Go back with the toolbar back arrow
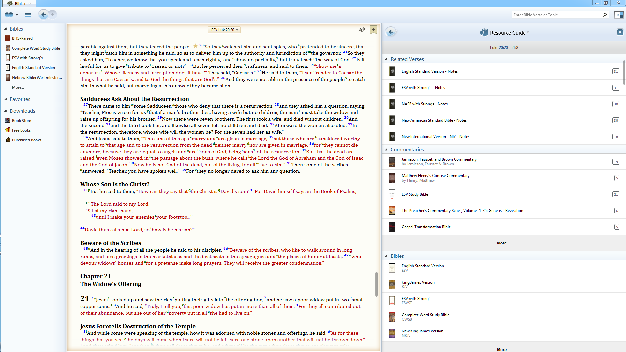Screen dimensions: 626x352 pos(43,15)
